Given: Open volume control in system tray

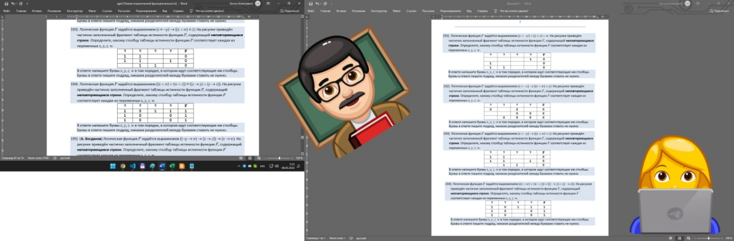Looking at the screenshot, I should tap(277, 166).
